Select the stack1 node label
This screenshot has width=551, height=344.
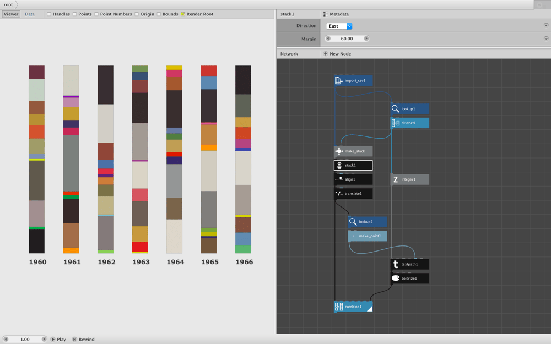pyautogui.click(x=350, y=165)
